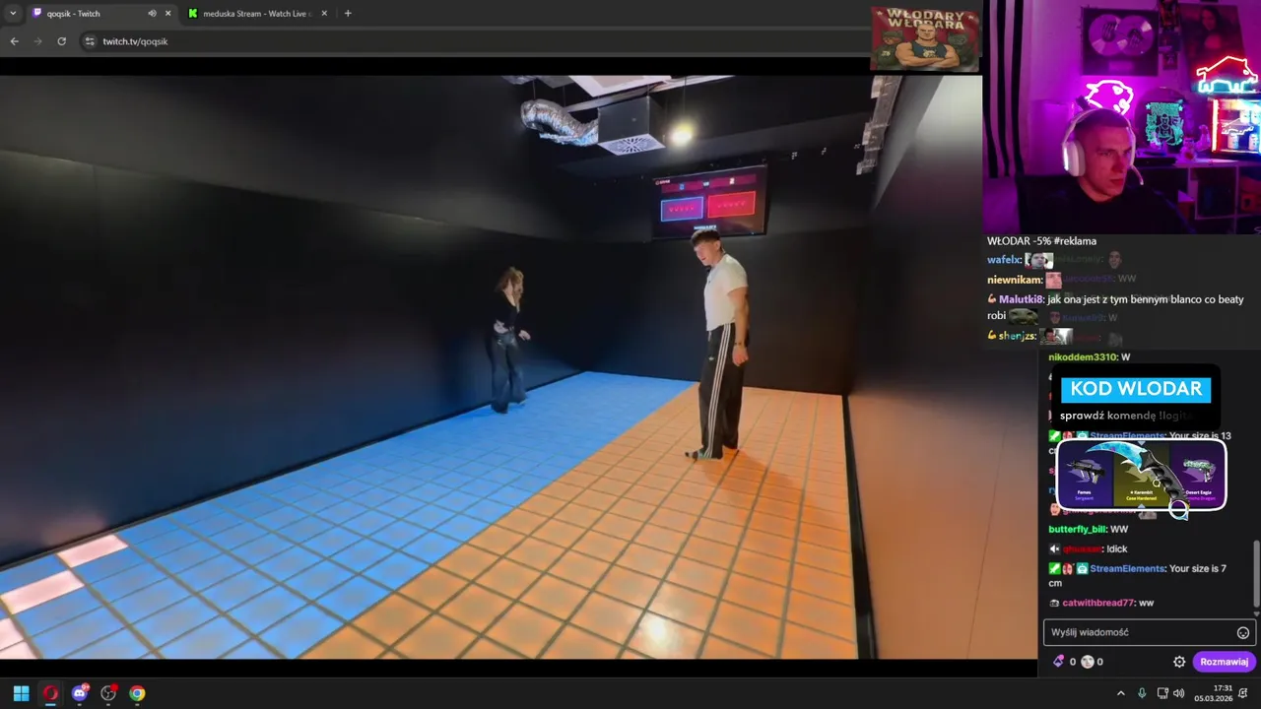Viewport: 1261px width, 709px height.
Task: Open volume control in system tray
Action: 1179,693
